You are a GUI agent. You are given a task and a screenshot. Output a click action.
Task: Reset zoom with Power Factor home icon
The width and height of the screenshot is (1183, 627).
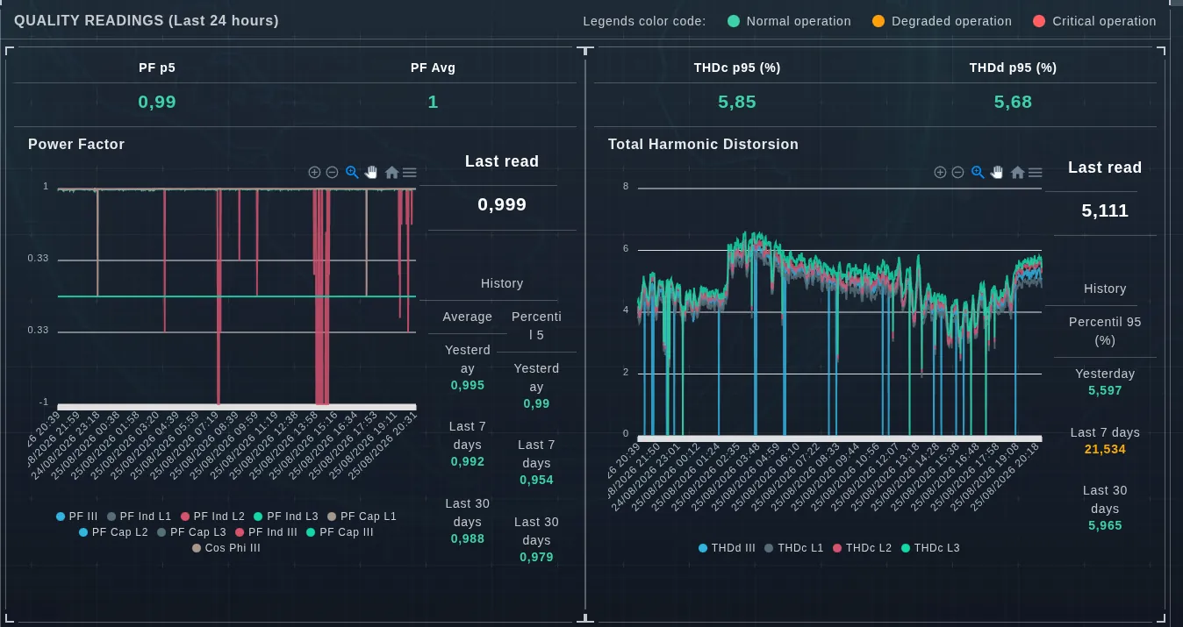point(391,173)
